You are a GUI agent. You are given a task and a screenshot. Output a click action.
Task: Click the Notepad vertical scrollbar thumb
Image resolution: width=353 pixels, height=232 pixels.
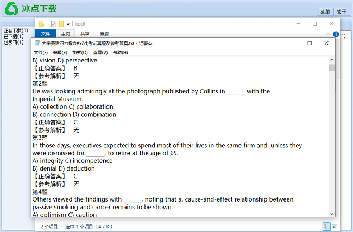click(331, 68)
